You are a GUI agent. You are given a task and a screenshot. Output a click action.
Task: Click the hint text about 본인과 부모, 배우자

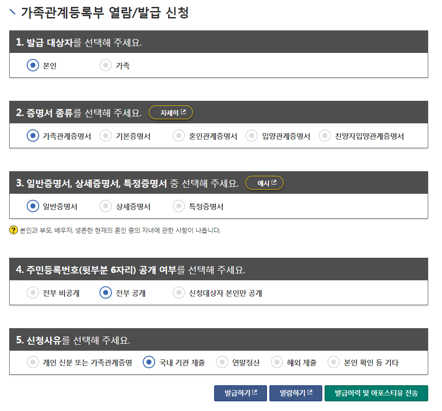pos(120,231)
